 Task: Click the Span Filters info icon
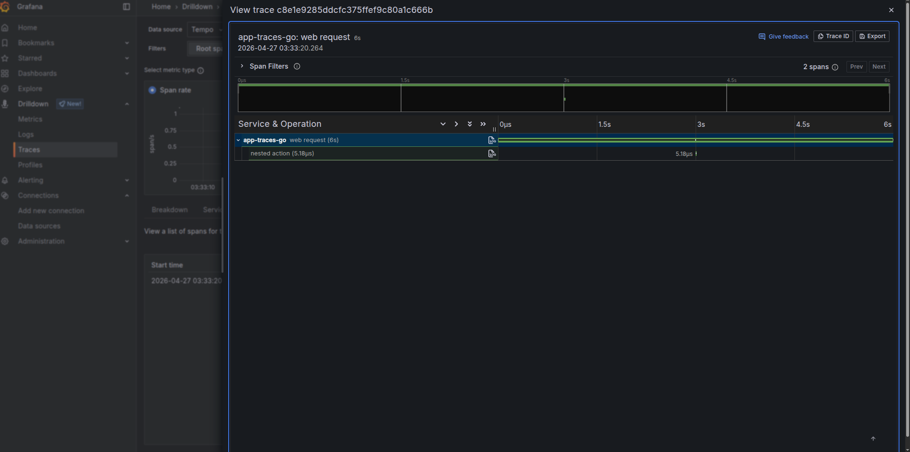point(297,66)
